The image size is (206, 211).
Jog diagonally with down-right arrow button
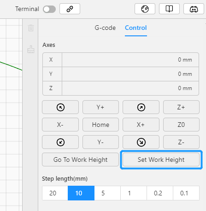pos(141,142)
